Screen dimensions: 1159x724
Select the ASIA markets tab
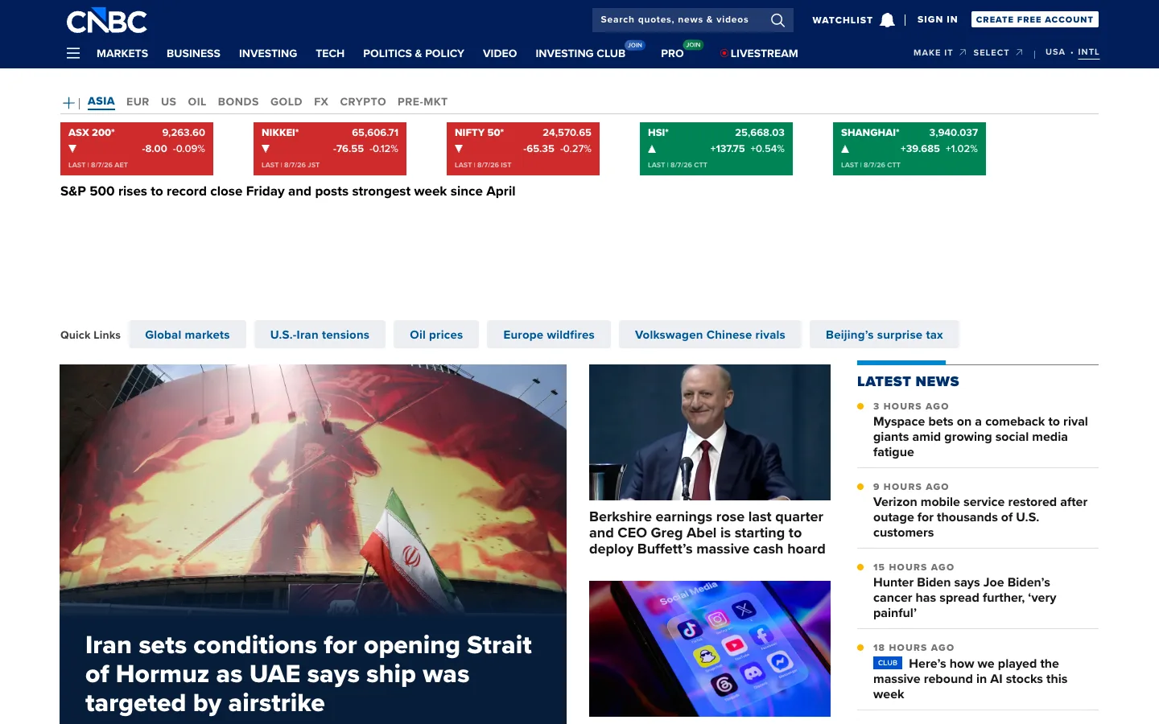coord(101,101)
